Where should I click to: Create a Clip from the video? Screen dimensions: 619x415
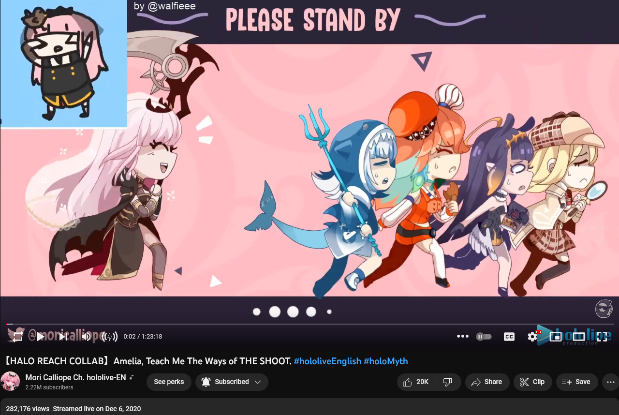pos(532,382)
